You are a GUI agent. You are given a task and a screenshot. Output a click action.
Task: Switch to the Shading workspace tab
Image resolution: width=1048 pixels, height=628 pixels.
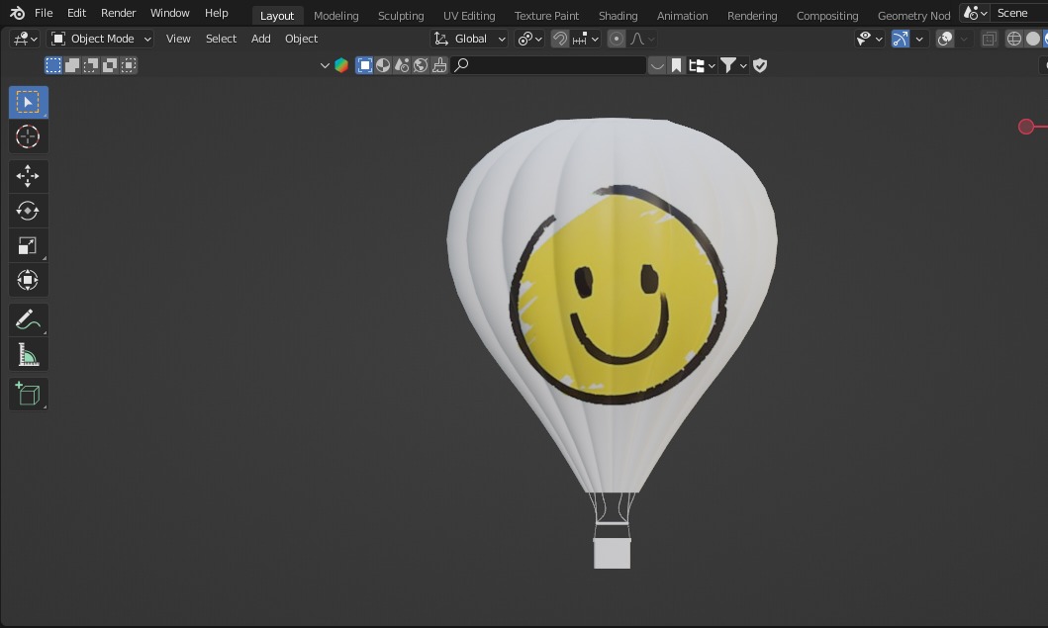tap(619, 16)
